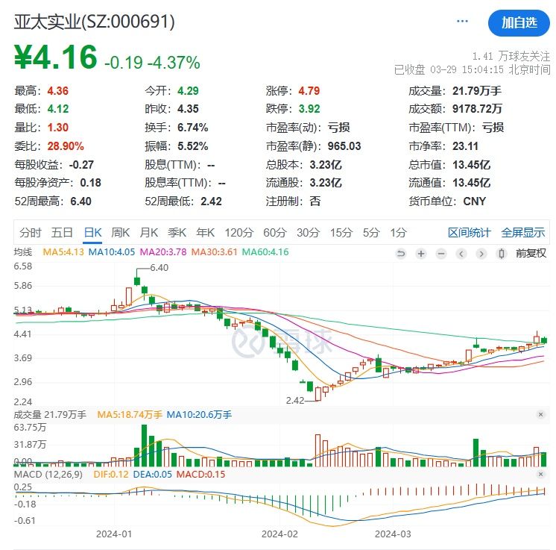Click the 1.41 万球友关注 follower count
This screenshot has height=550, width=556.
(x=511, y=56)
